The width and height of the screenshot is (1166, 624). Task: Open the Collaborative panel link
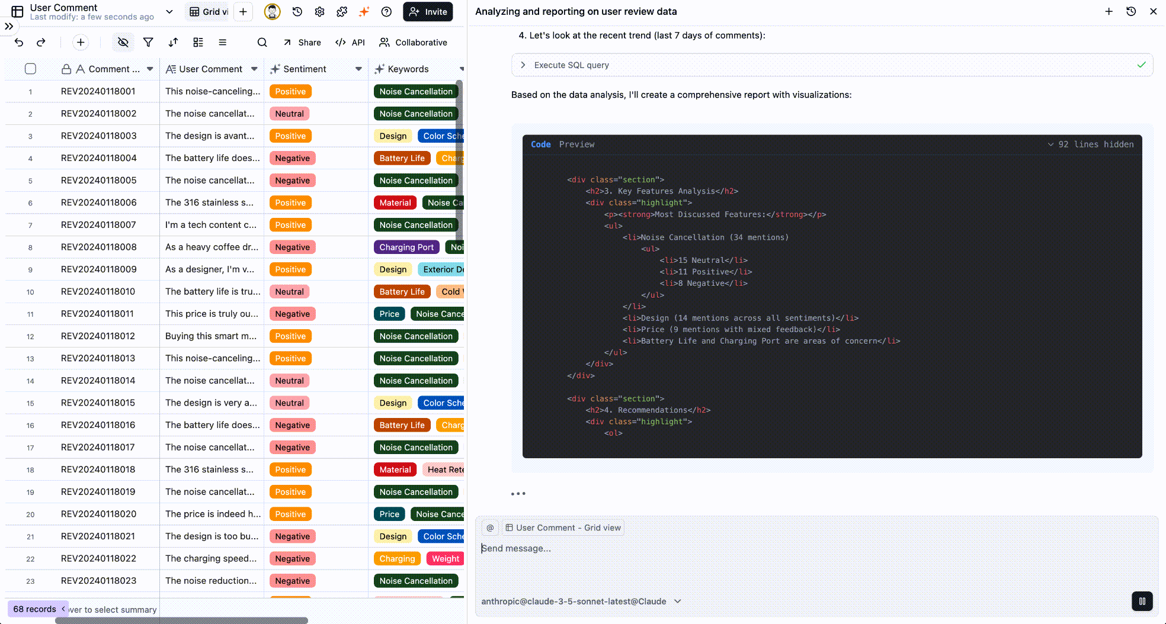coord(413,42)
